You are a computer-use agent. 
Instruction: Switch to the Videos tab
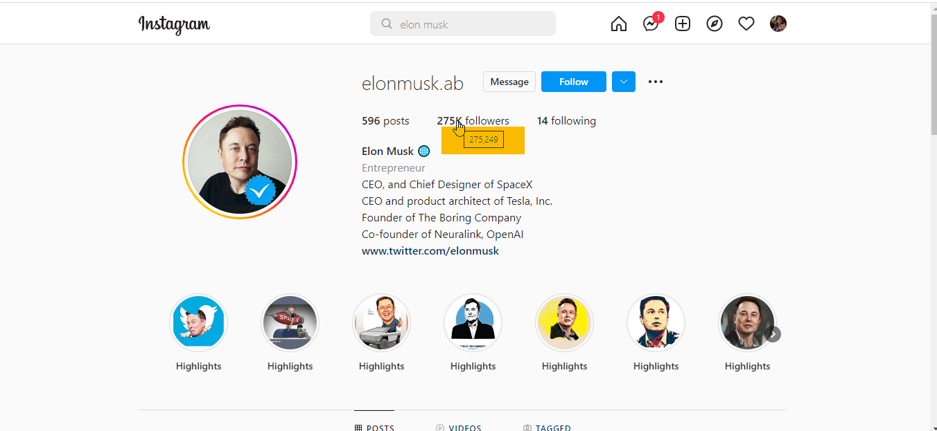(459, 428)
